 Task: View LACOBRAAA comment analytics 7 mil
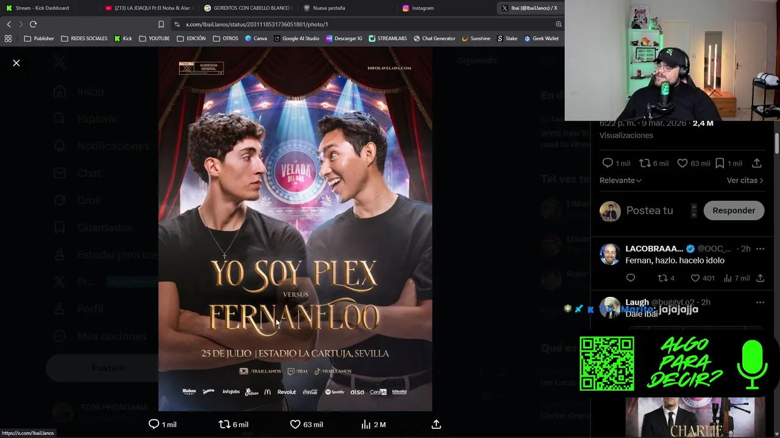(728, 278)
